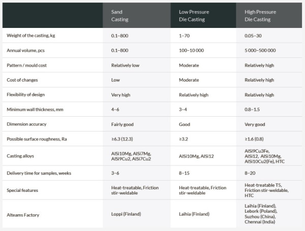Select the "Special features" row label
This screenshot has height=231, width=305.
[23, 191]
